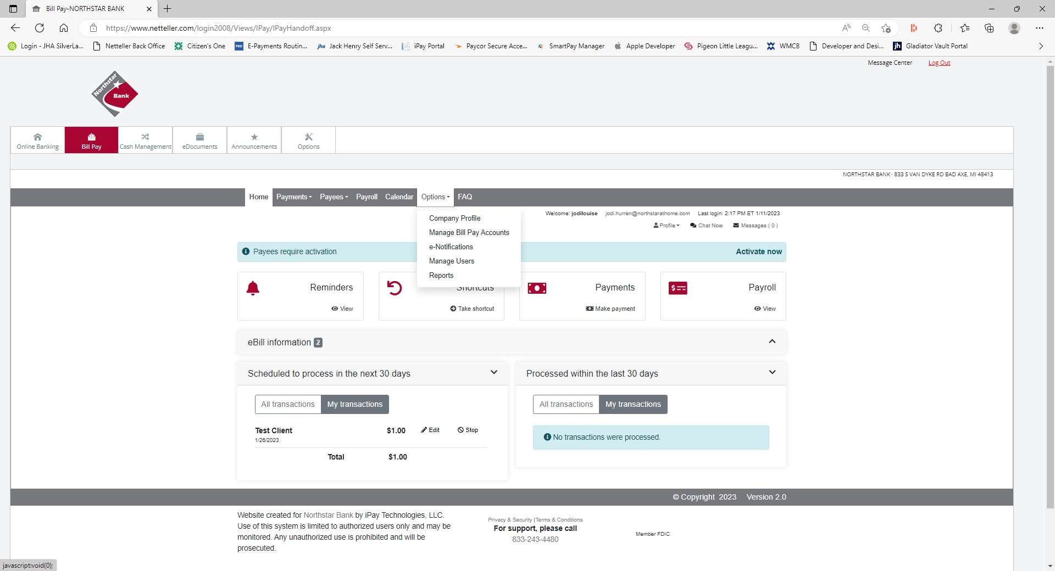Show All transactions in Processed panel
This screenshot has height=571, width=1055.
point(566,404)
